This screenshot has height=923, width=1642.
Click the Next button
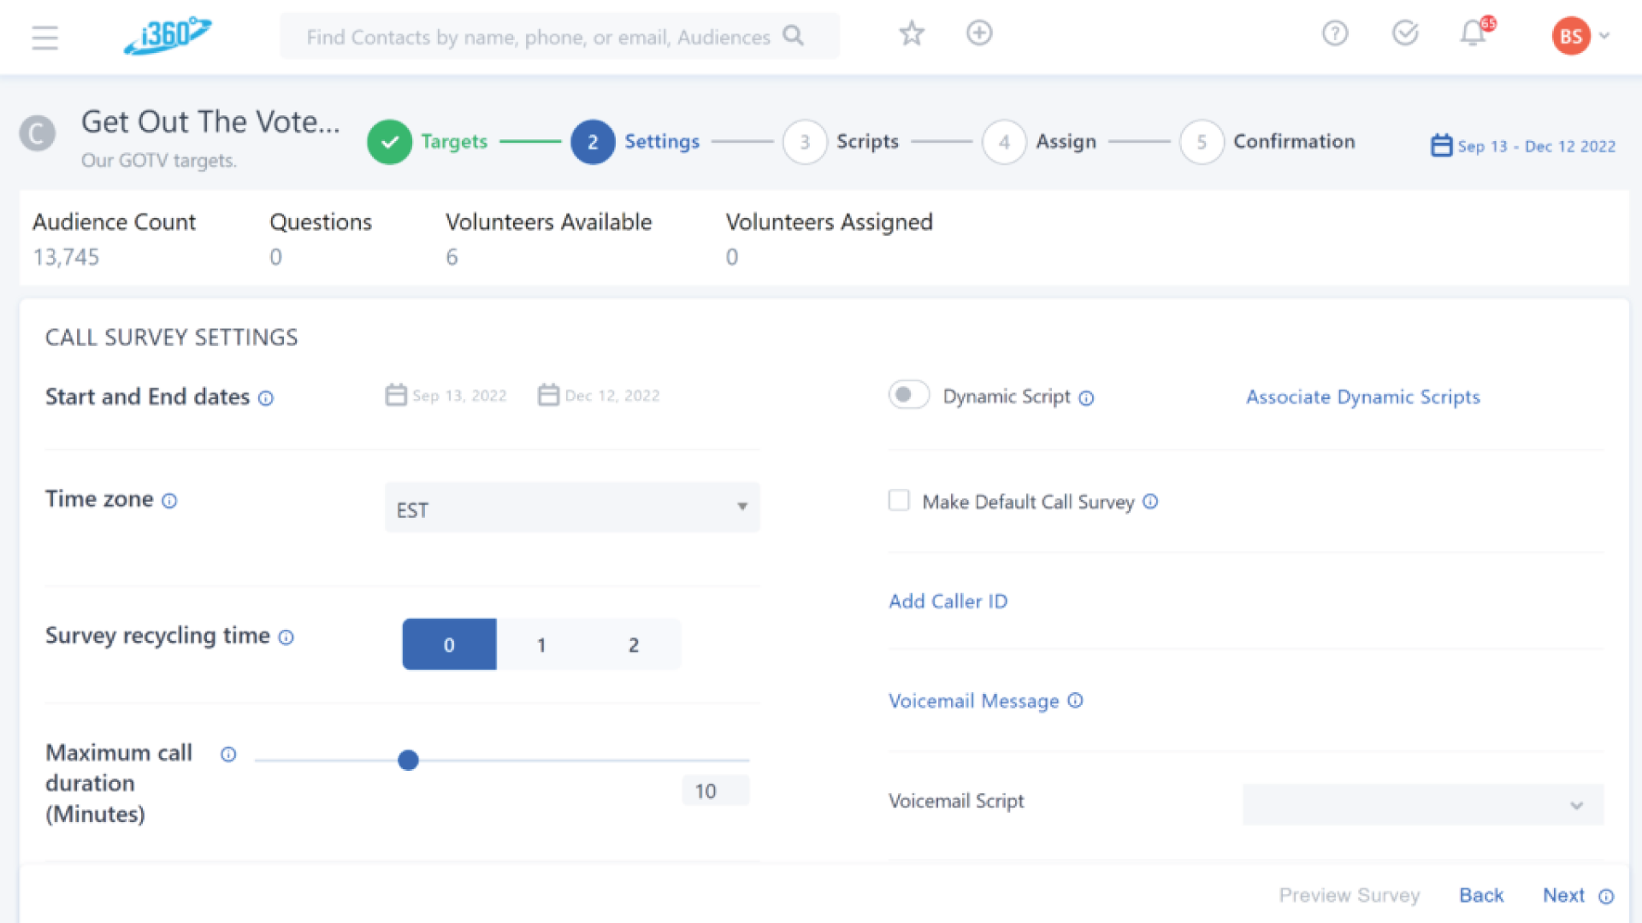point(1563,895)
